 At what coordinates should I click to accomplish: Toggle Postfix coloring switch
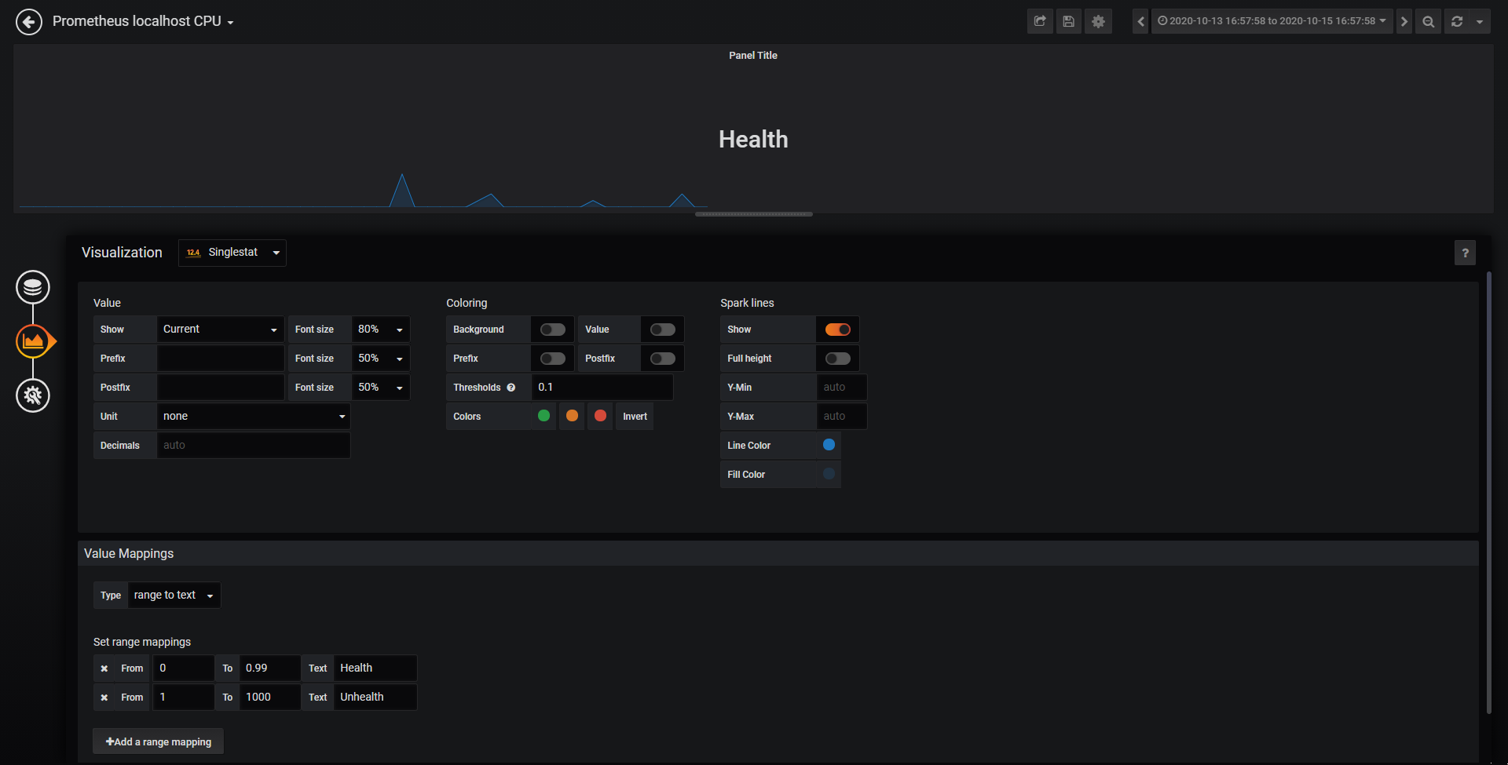tap(663, 359)
